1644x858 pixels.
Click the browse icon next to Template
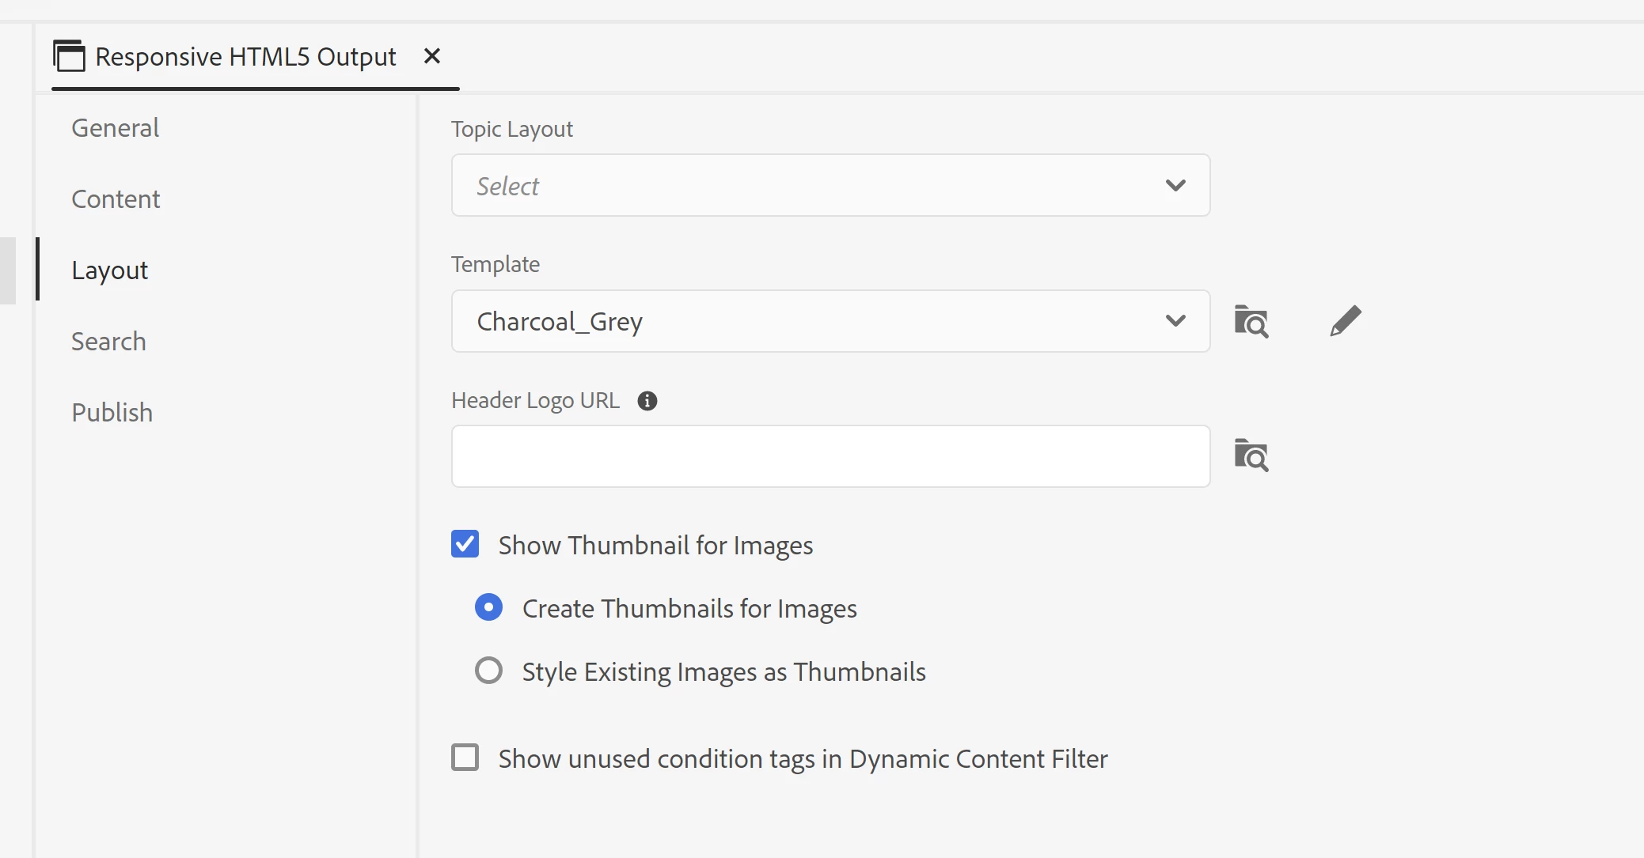1251,321
